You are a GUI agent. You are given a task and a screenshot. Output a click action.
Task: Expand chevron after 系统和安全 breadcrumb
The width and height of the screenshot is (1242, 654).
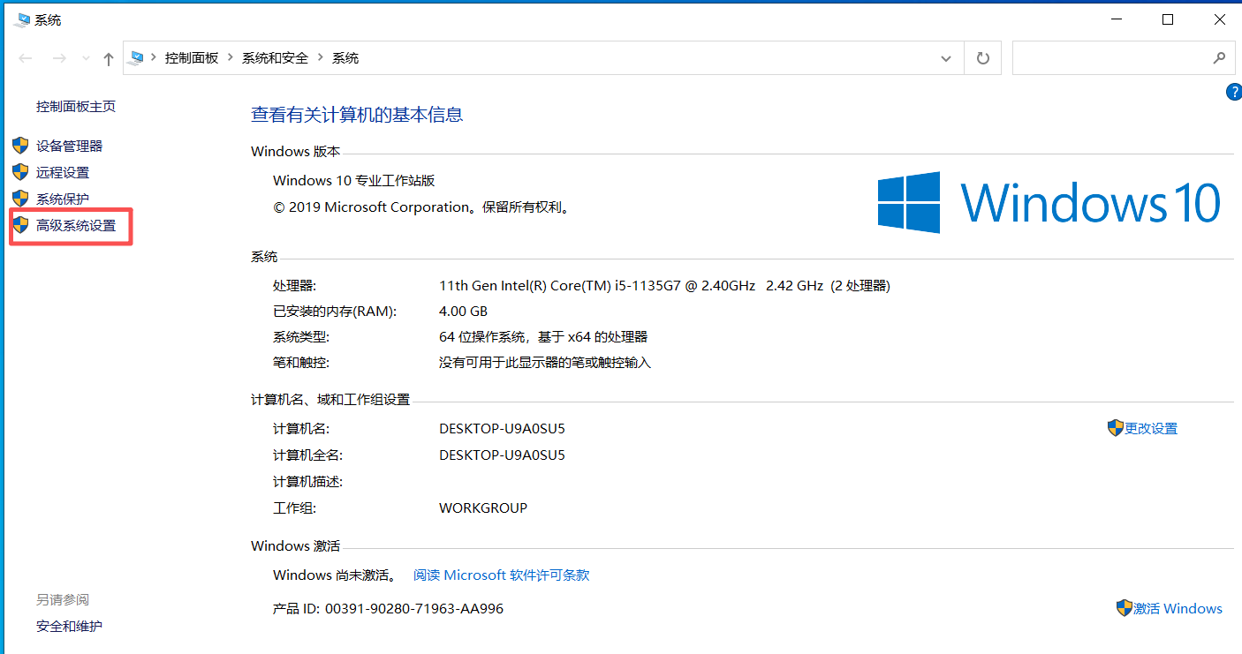tap(321, 58)
